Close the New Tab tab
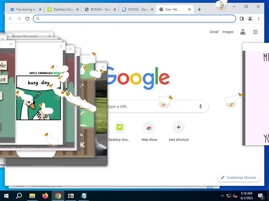Screen dimensions: 269x201 [x=189, y=9]
